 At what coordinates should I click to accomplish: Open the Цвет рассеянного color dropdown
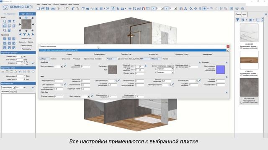pos(62,67)
